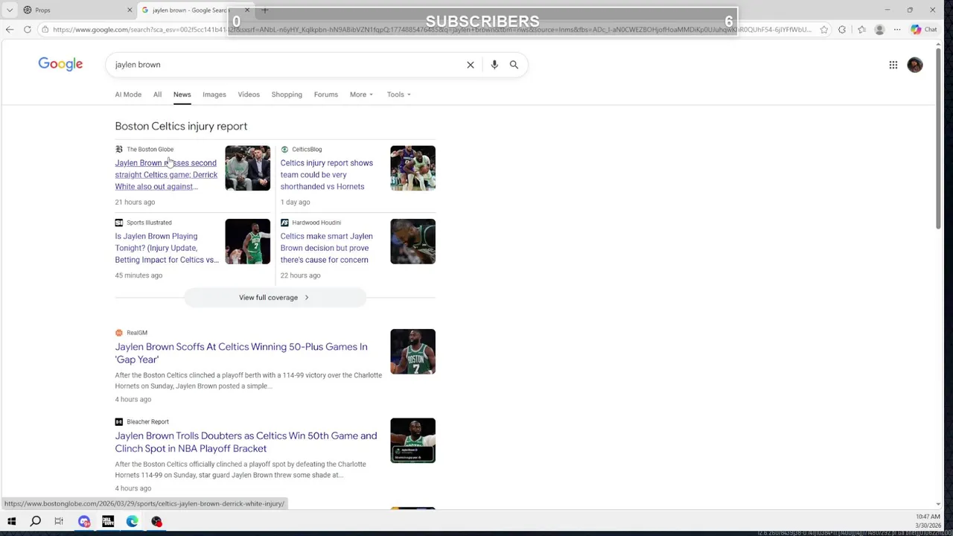Open Windows taskbar search
The image size is (953, 536).
35,522
